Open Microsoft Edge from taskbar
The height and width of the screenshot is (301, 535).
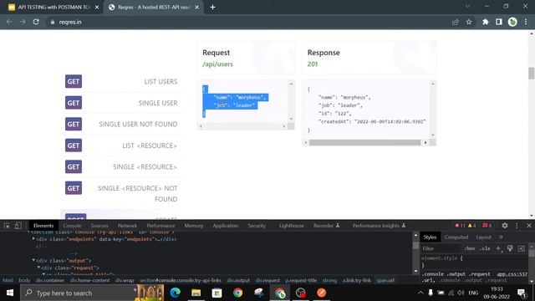pos(175,293)
